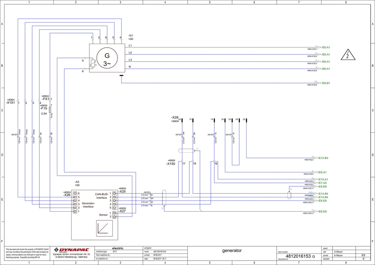This screenshot has height=265, width=375.
Task: Click the -G1 generator designation label
Action: pos(131,35)
